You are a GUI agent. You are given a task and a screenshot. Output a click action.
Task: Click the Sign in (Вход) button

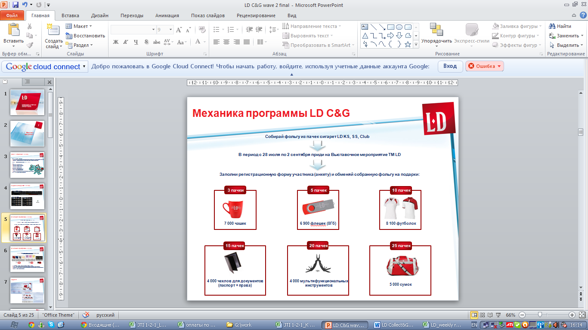coord(450,66)
